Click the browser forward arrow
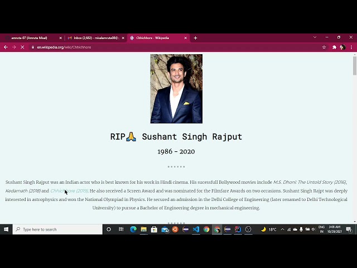 tap(14, 47)
